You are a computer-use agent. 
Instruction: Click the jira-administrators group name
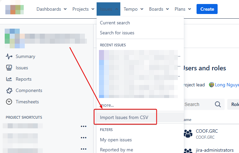click(x=215, y=150)
